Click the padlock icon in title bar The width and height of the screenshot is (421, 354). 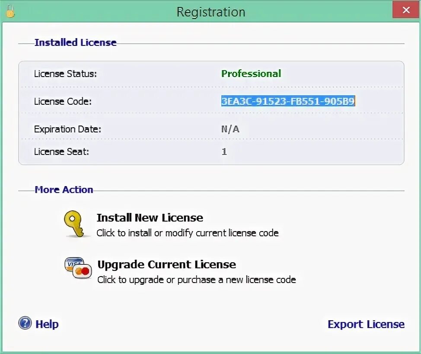click(x=10, y=12)
